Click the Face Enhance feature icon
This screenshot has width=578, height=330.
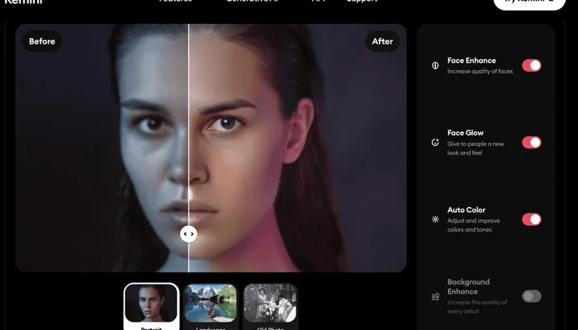435,65
